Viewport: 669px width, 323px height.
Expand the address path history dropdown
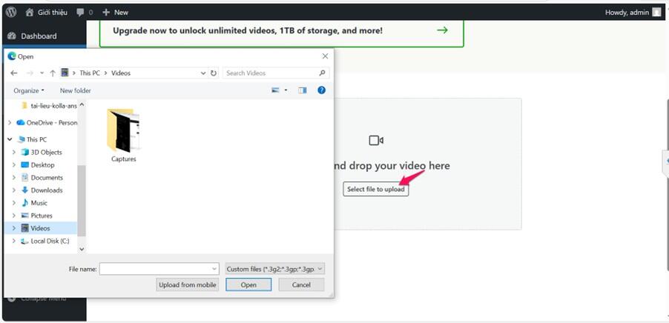pyautogui.click(x=204, y=73)
